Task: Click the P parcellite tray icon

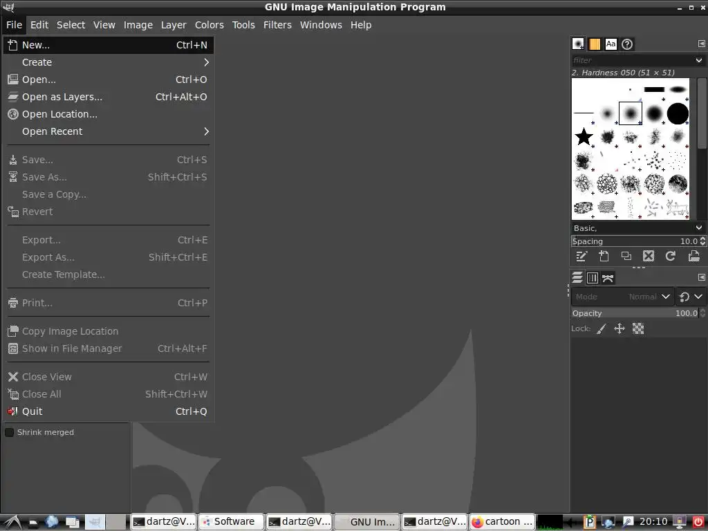Action: [589, 522]
